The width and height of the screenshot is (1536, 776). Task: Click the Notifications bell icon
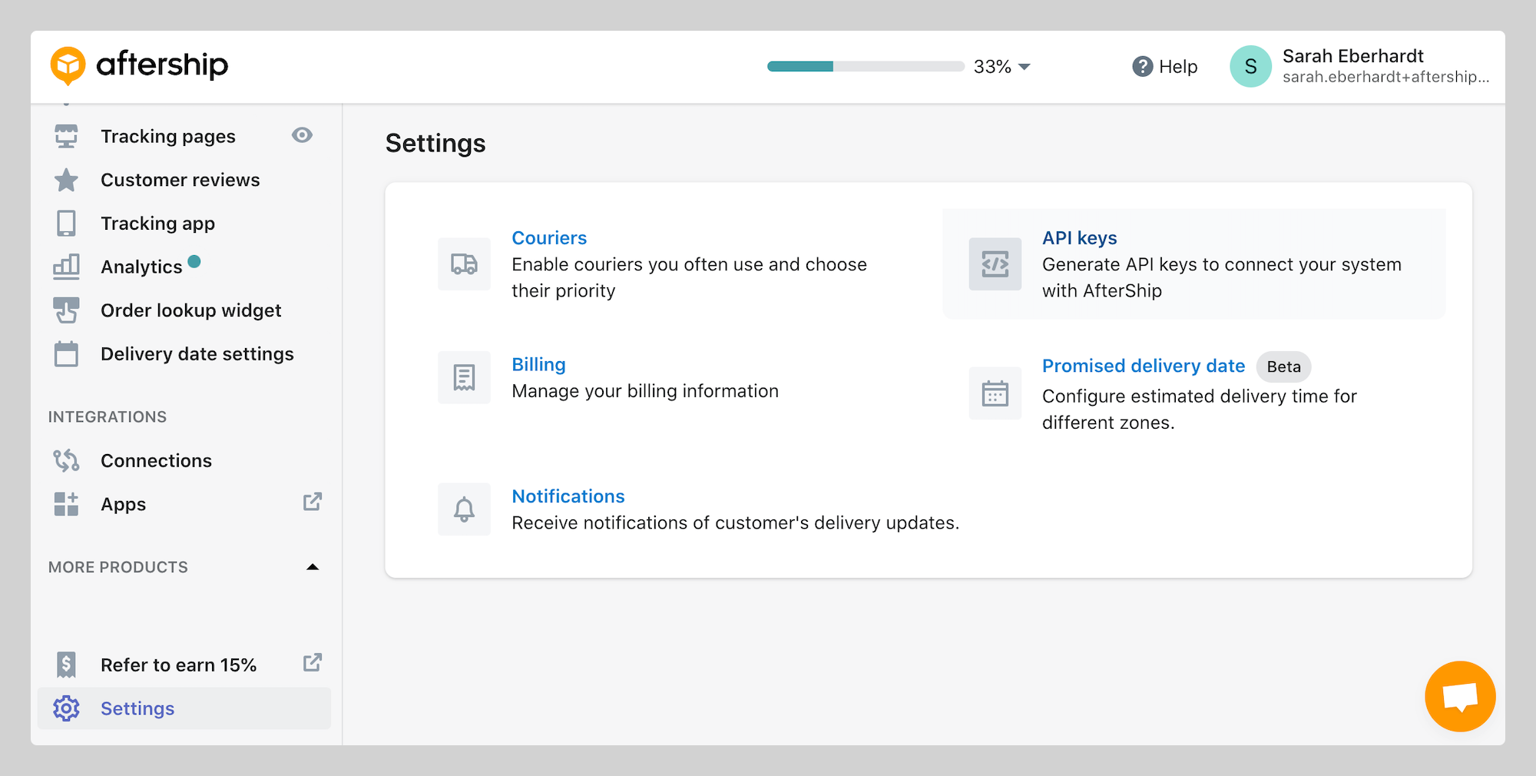[x=464, y=509]
